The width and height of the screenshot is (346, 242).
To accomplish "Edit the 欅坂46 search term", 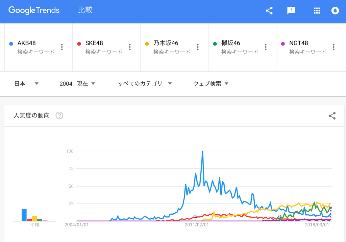I will [x=230, y=43].
